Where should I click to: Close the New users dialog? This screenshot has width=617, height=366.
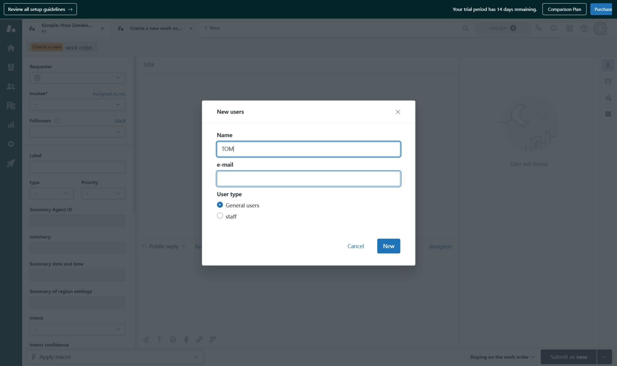pos(398,112)
